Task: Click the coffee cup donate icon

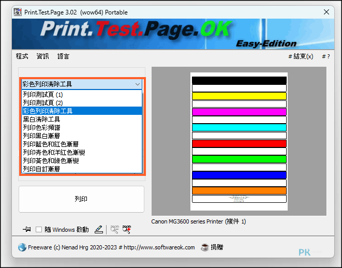Action: (x=205, y=247)
